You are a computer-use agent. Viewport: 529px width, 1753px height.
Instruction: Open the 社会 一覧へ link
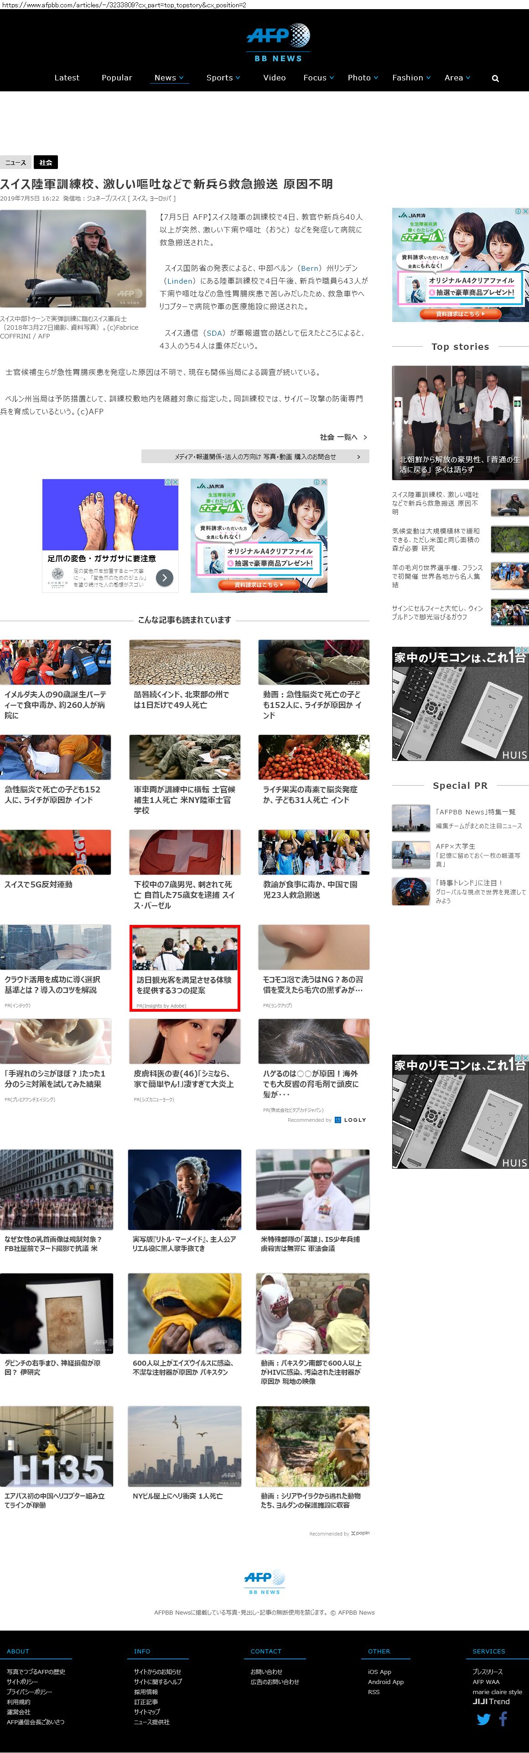click(x=343, y=437)
